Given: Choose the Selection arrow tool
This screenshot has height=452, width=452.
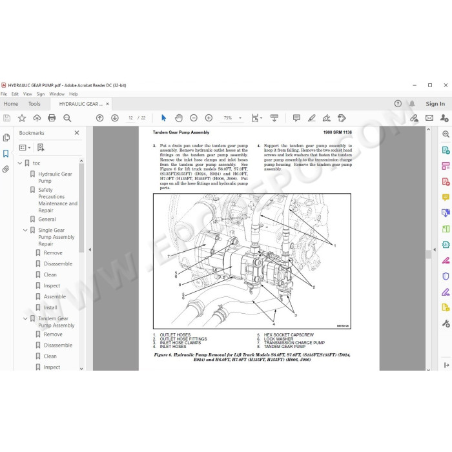Looking at the screenshot, I should [164, 118].
